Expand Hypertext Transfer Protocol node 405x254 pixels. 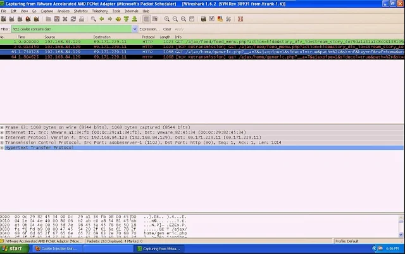click(2, 148)
